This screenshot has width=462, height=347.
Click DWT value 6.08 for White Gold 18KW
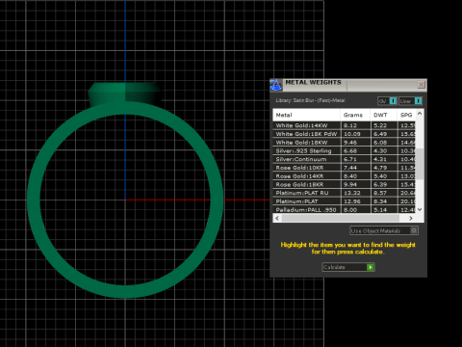pos(380,143)
